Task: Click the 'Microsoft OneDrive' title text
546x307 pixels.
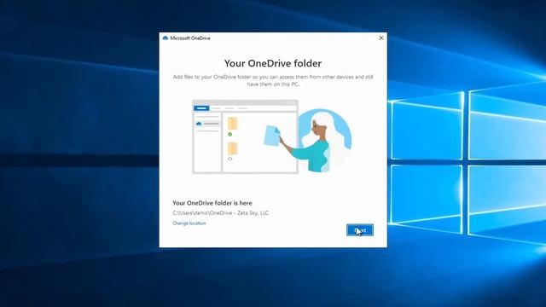Action: coord(190,38)
